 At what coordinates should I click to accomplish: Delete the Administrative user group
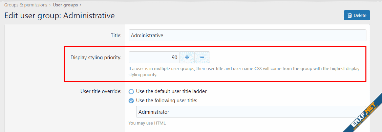coord(357,15)
